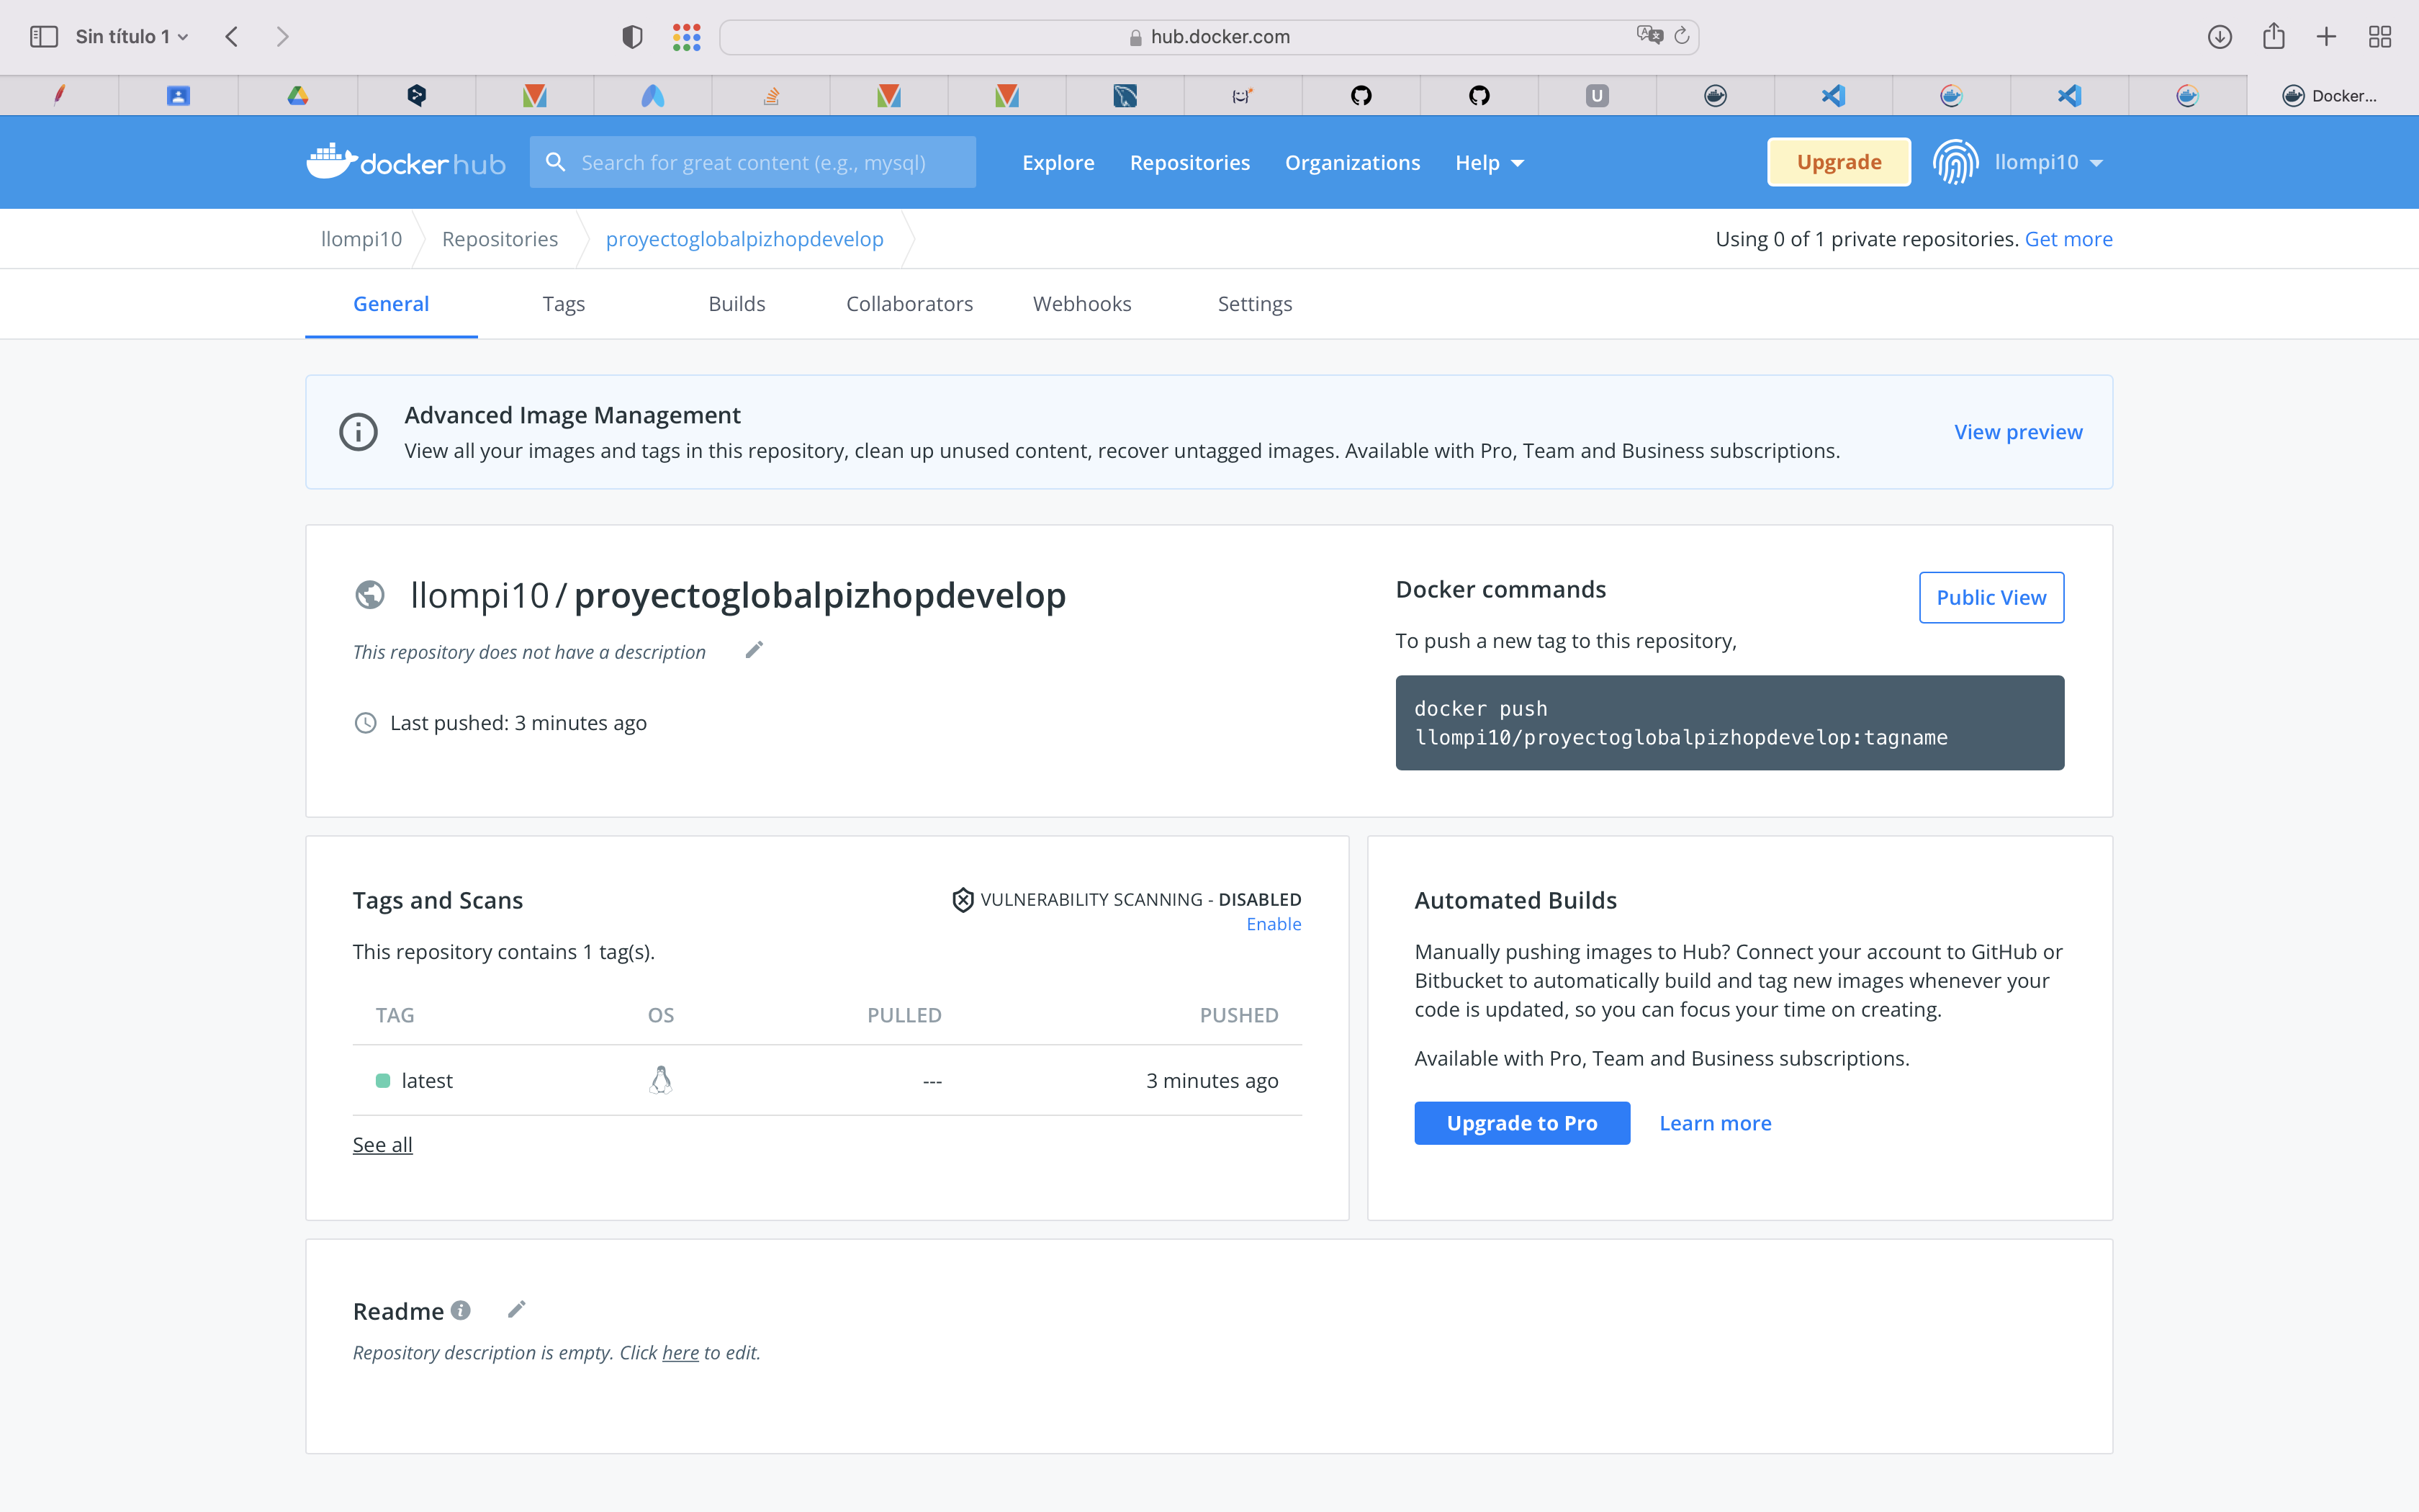This screenshot has height=1512, width=2419.
Task: Toggle the browser sidebar panel
Action: pos(44,36)
